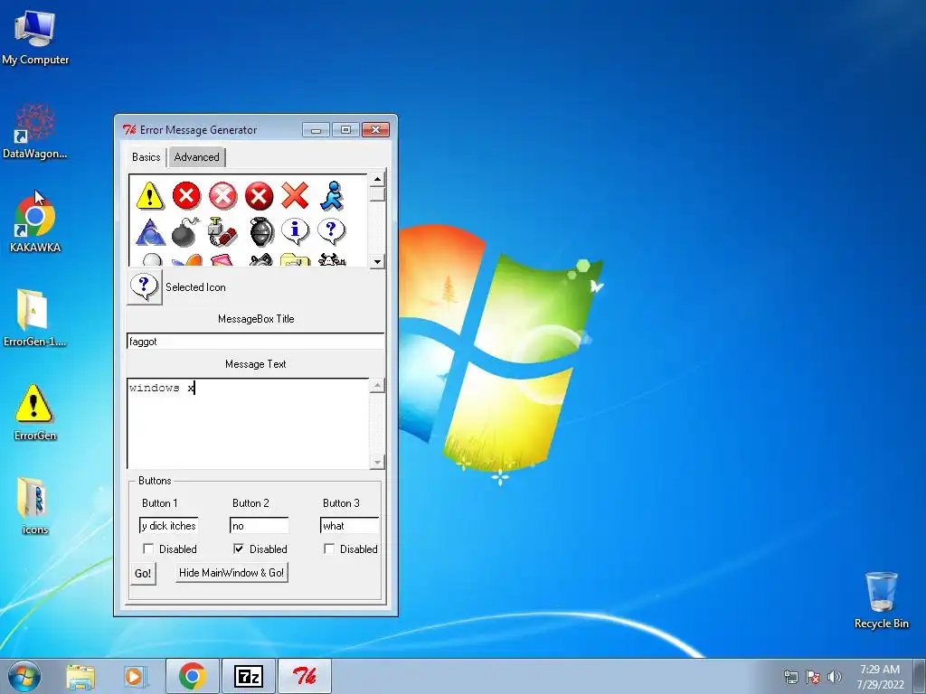Viewport: 926px width, 694px height.
Task: Click the Go! button
Action: (x=143, y=574)
